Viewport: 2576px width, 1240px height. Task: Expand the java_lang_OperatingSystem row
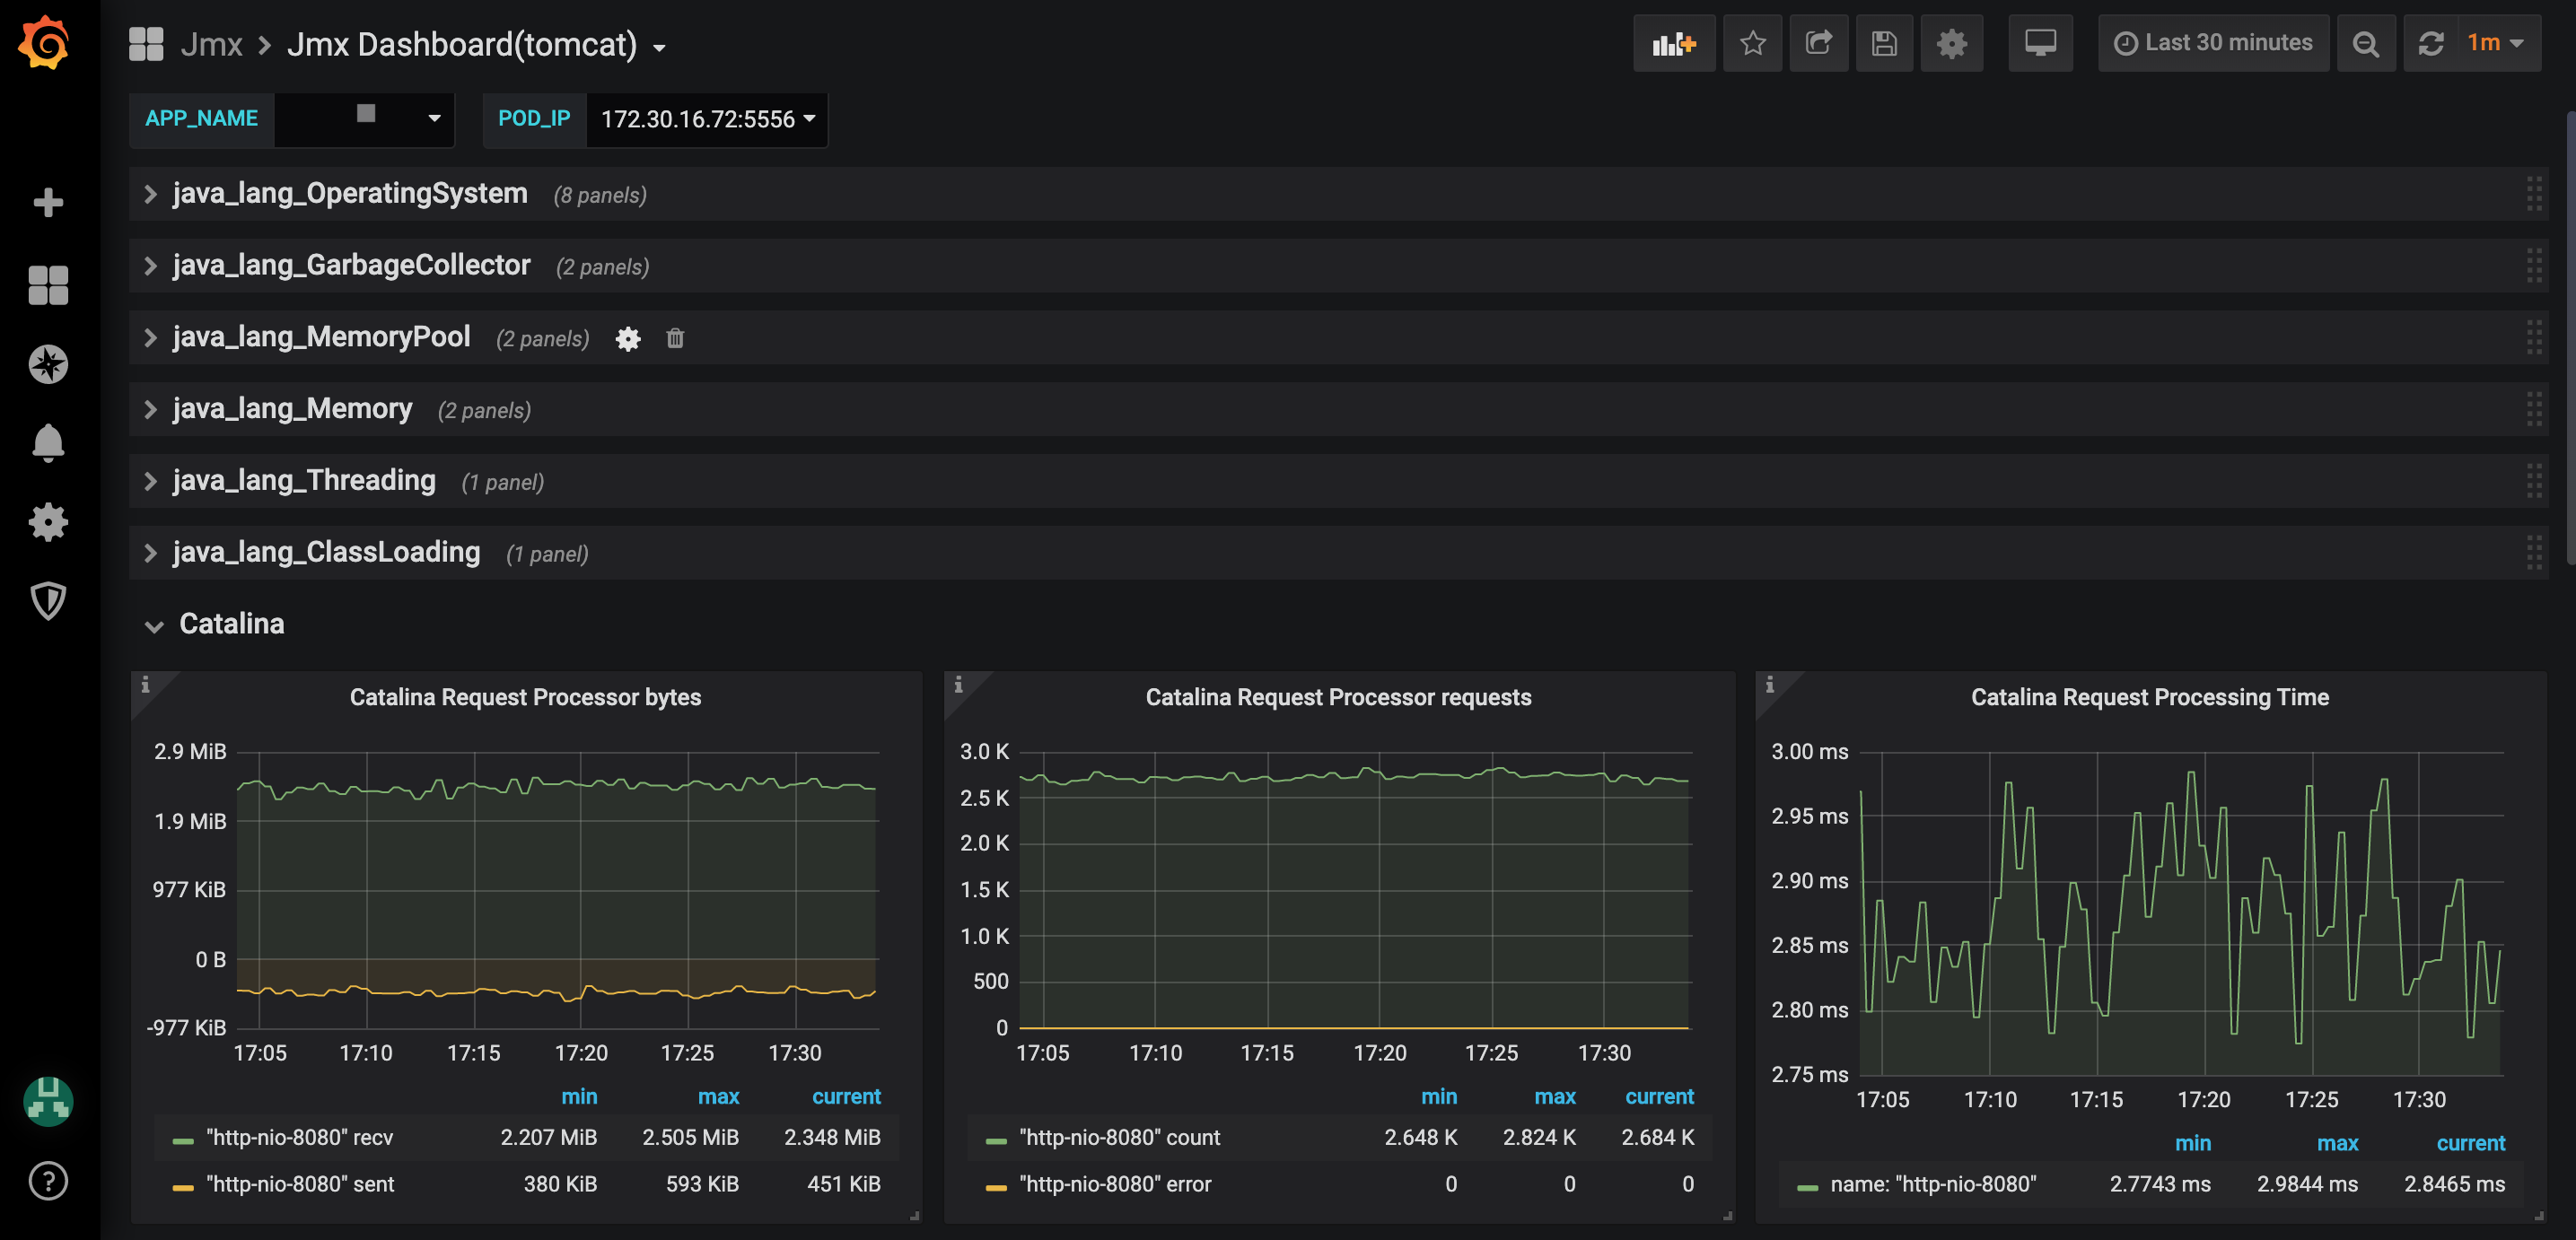tap(349, 193)
